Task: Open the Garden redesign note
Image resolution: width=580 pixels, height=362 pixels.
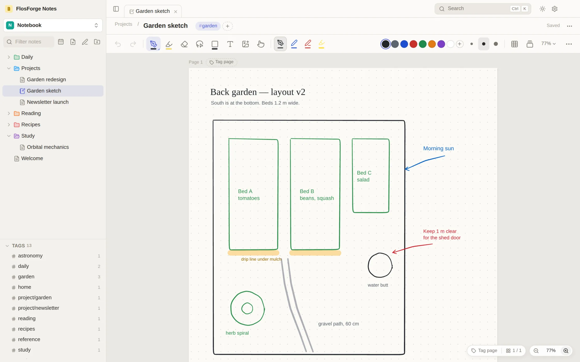Action: coord(53,80)
